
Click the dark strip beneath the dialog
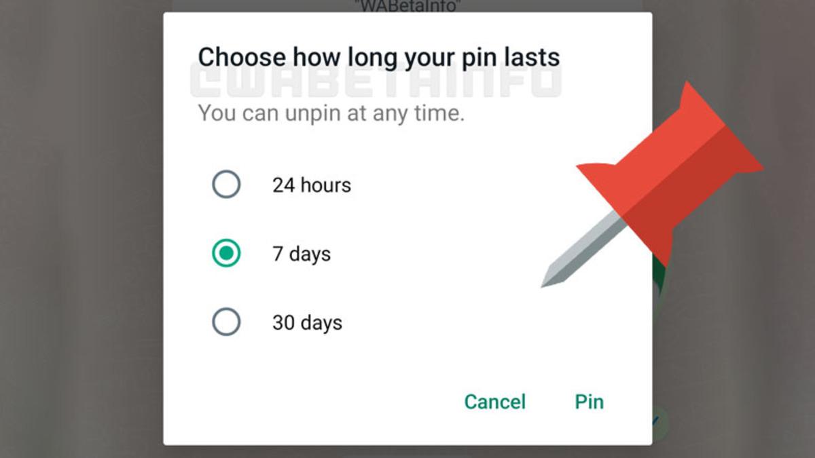(x=407, y=452)
